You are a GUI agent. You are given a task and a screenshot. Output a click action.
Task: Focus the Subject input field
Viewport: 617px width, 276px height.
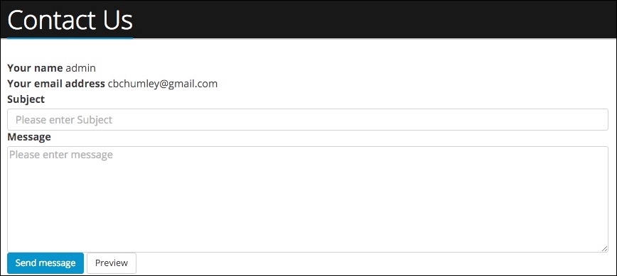pos(308,120)
